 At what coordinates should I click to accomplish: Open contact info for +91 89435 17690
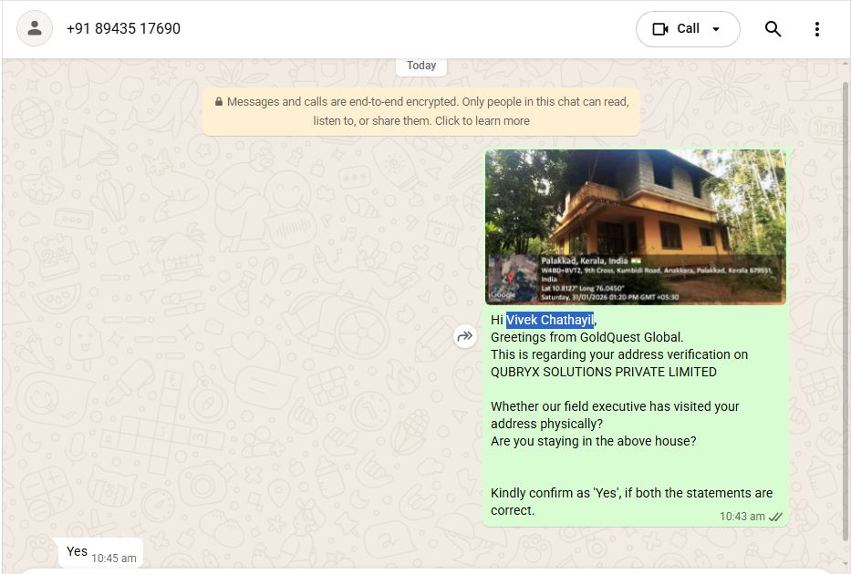123,29
